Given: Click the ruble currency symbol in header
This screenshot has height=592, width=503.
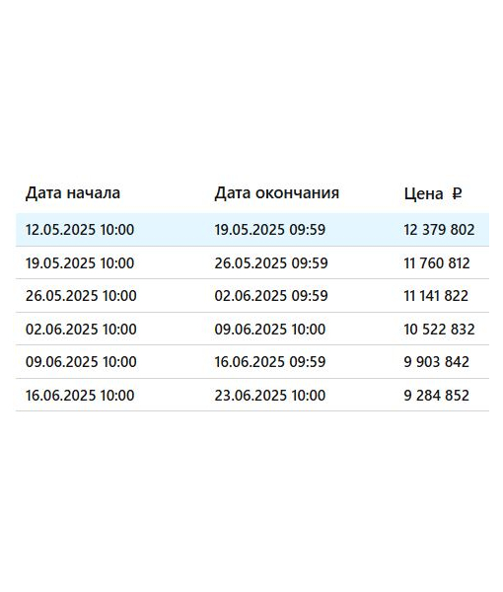Looking at the screenshot, I should [457, 193].
